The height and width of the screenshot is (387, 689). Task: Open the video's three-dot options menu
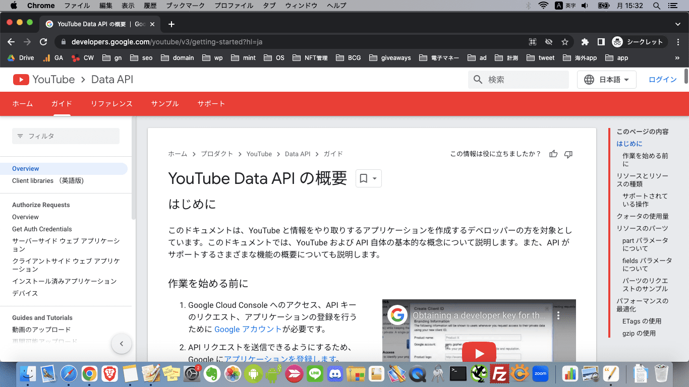(x=558, y=315)
